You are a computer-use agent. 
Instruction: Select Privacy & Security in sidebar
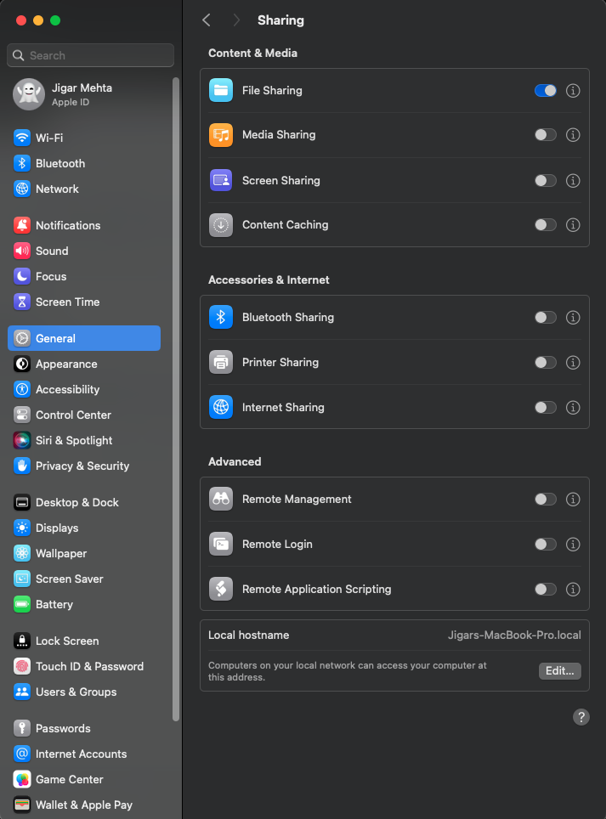(x=82, y=466)
